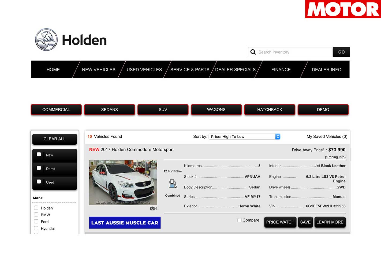Tick the New condition checkbox
This screenshot has width=381, height=254.
tap(39, 154)
